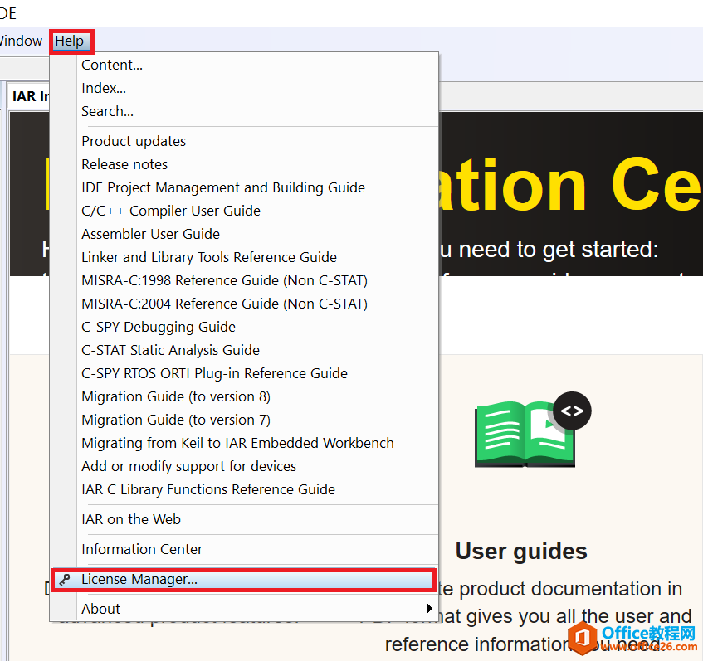Open Release notes
703x661 pixels.
pos(244,164)
